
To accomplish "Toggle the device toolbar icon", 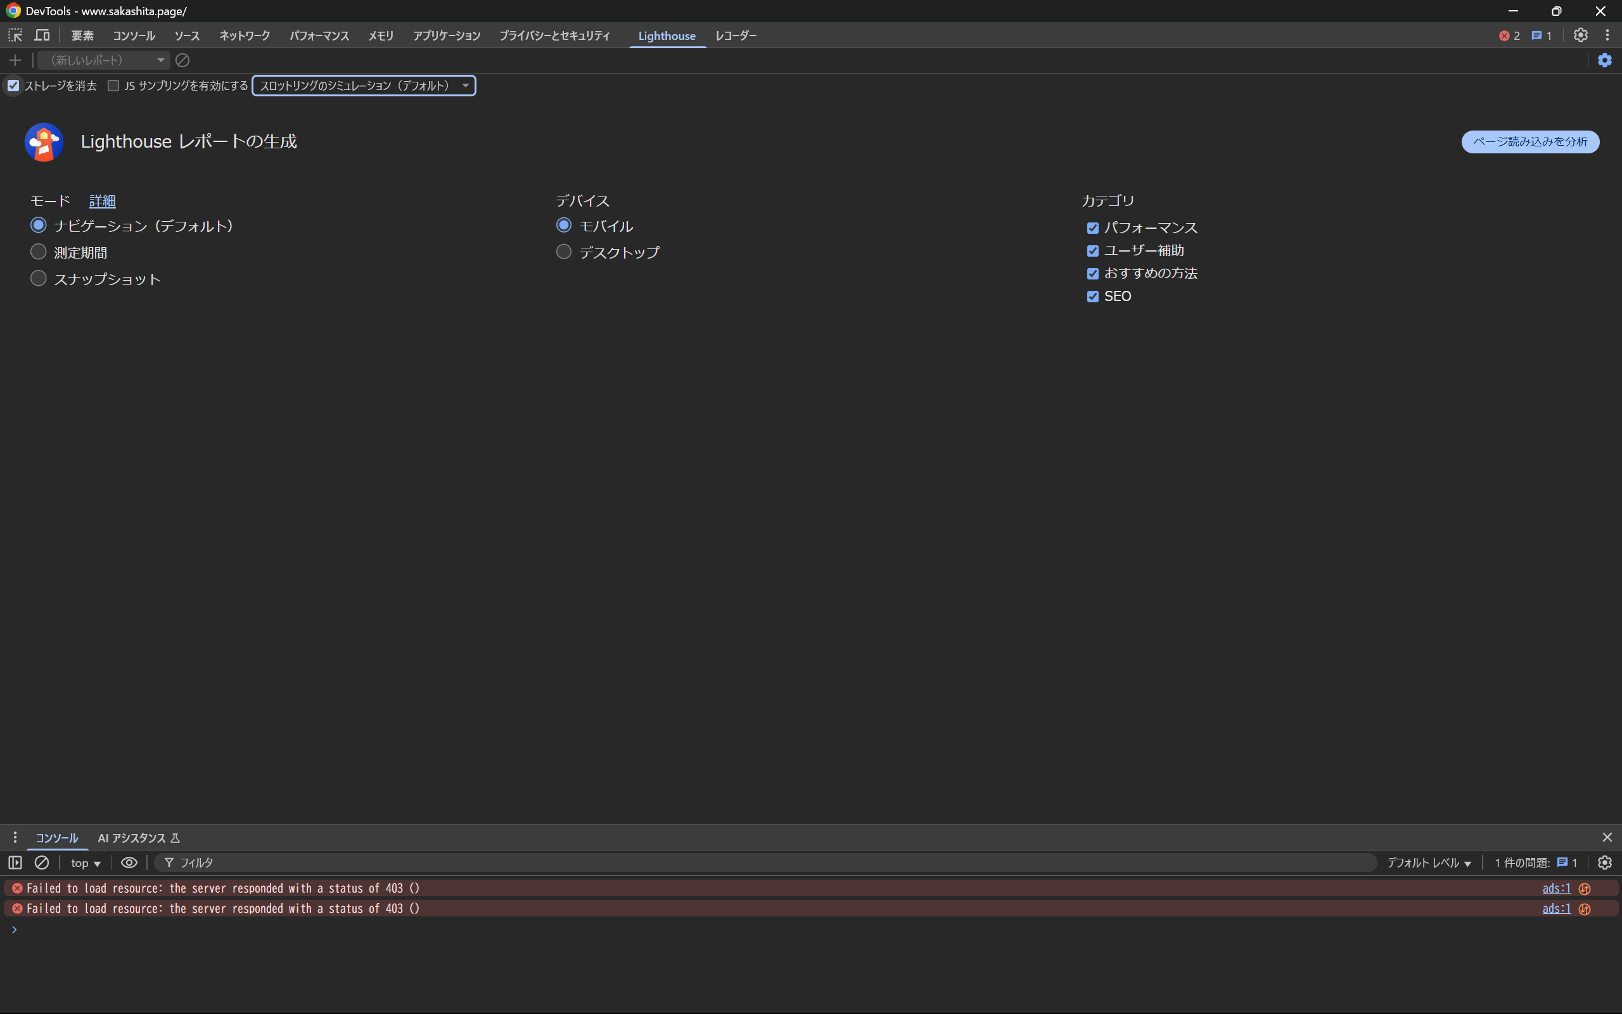I will coord(42,35).
